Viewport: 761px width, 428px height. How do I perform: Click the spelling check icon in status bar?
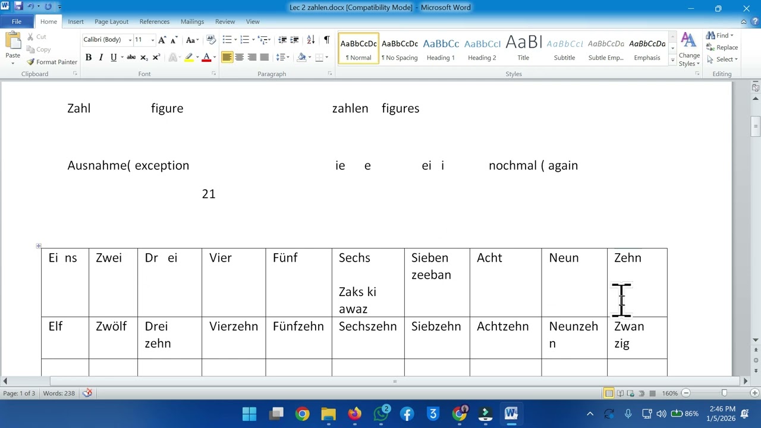[87, 393]
